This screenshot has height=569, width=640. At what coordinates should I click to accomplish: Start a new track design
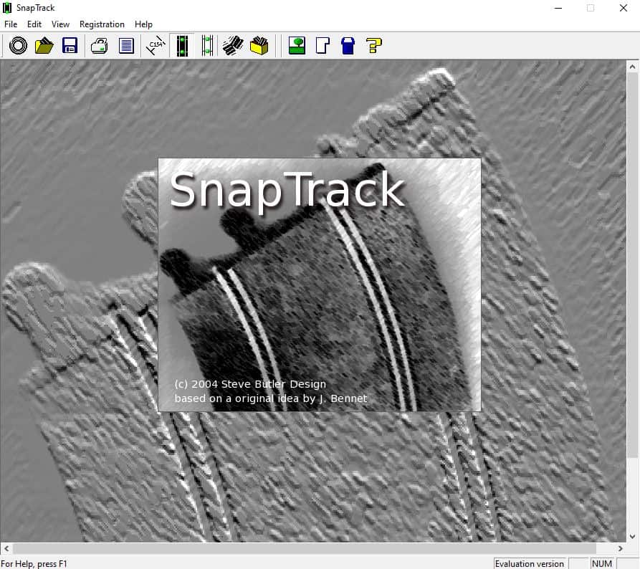16,45
